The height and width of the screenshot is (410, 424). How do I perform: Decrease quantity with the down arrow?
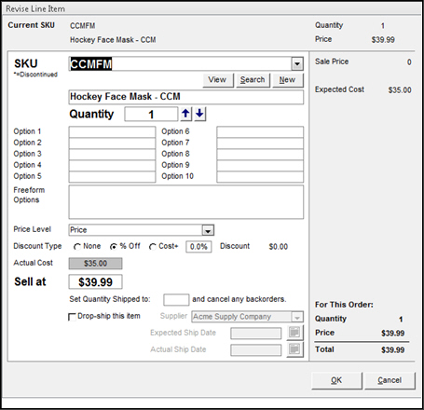[x=200, y=114]
